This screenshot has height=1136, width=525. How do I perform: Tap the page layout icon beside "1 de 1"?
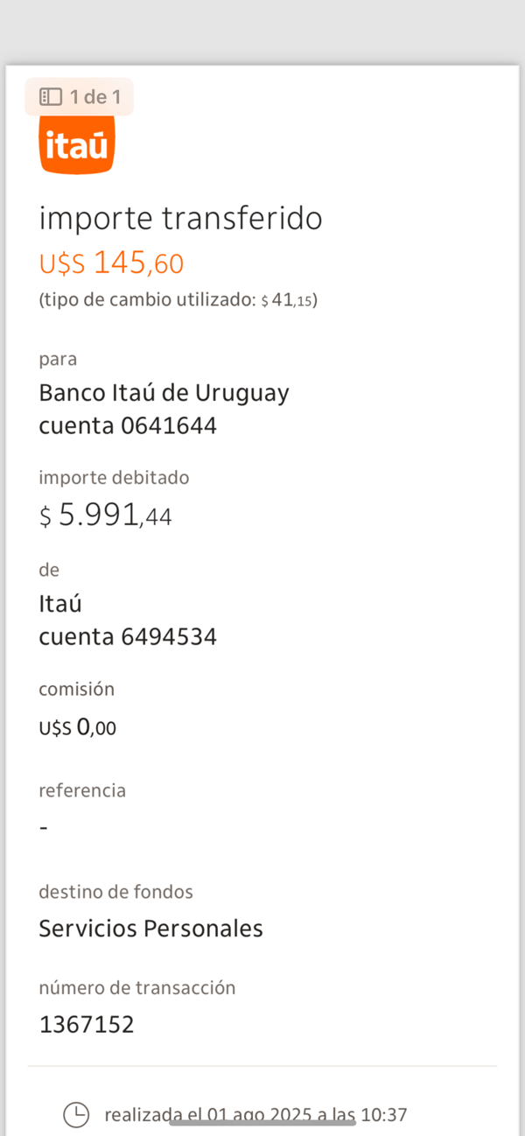click(x=52, y=96)
